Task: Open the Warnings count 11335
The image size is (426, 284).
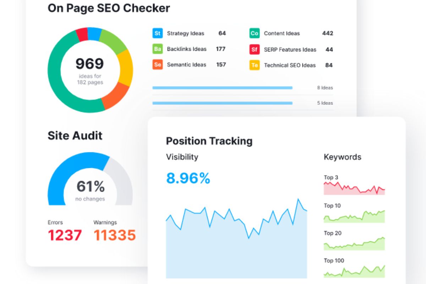Action: (x=114, y=235)
